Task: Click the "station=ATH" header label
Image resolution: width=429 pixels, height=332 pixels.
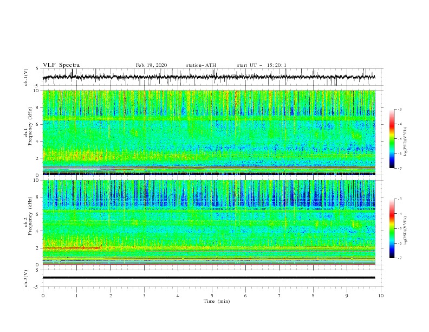Action: tap(201, 65)
